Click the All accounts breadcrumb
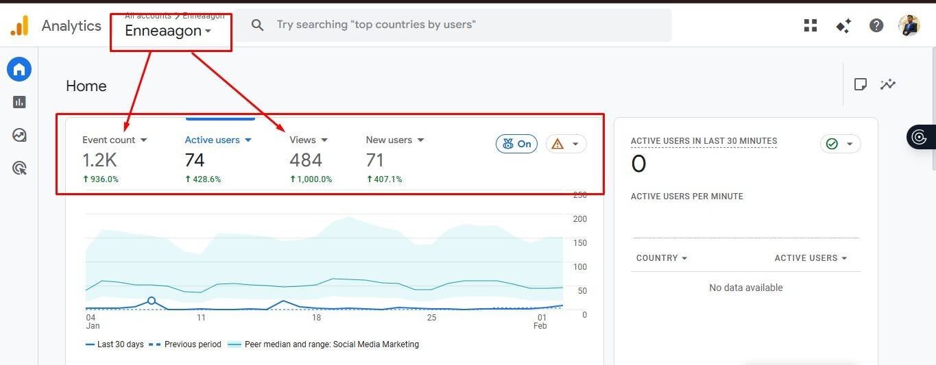Image resolution: width=936 pixels, height=365 pixels. tap(147, 15)
